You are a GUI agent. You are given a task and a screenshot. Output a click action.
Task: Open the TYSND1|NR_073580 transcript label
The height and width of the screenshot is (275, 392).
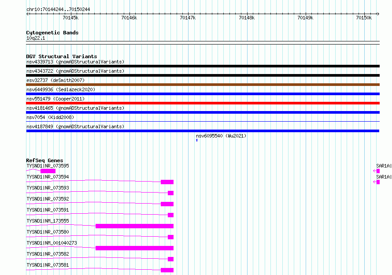(x=48, y=232)
